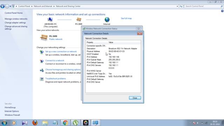Select the IPv4 DNS Servers row
This screenshot has width=224, height=126.
[x=113, y=65]
